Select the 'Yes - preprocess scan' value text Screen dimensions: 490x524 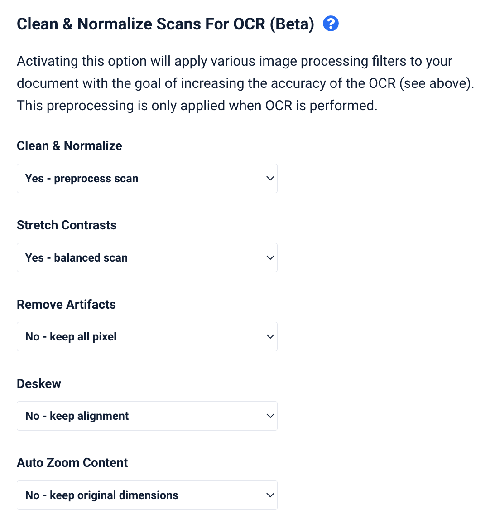tap(82, 179)
